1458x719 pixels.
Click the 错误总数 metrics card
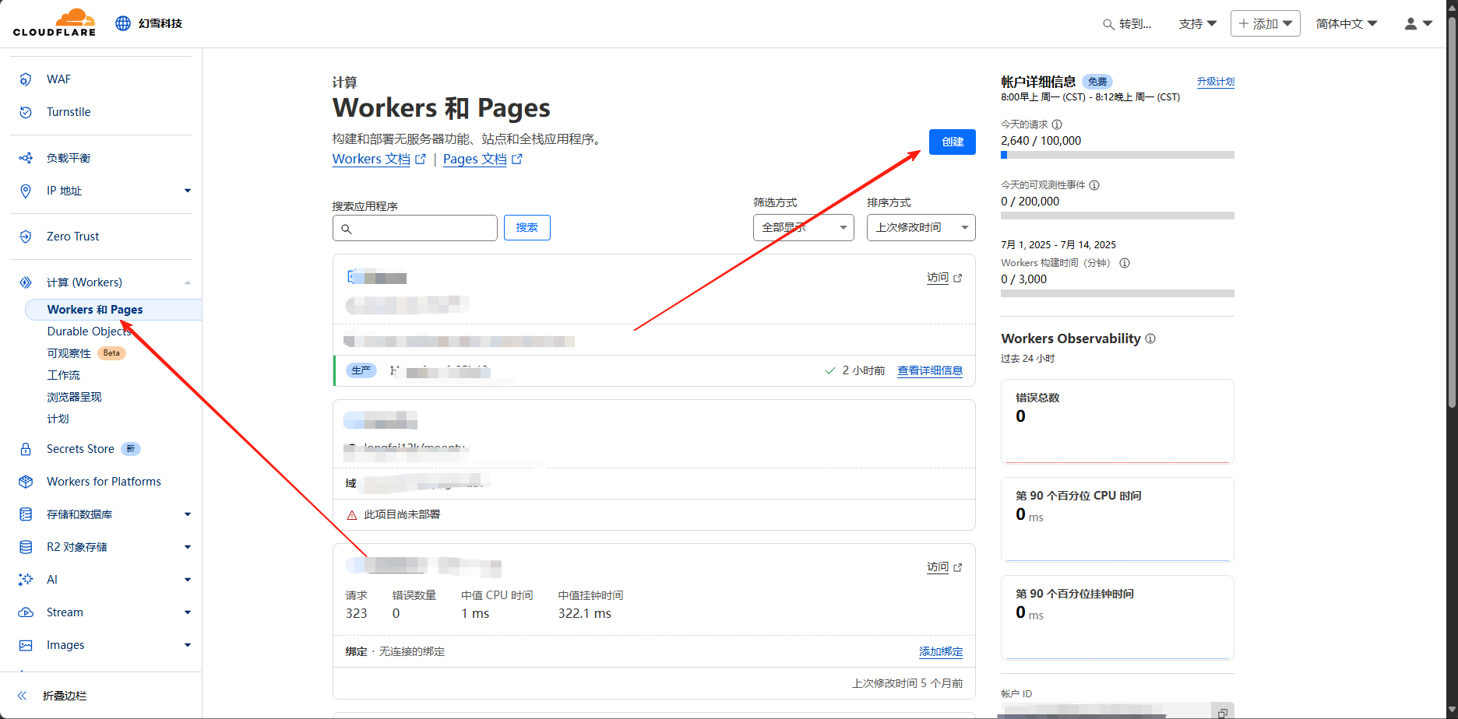(1118, 421)
